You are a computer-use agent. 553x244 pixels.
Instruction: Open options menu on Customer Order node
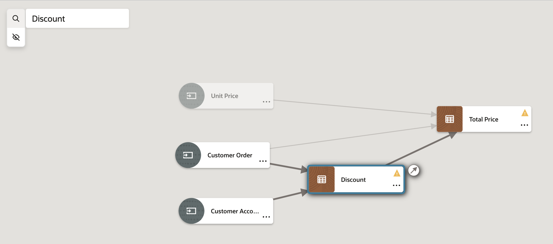tap(263, 161)
